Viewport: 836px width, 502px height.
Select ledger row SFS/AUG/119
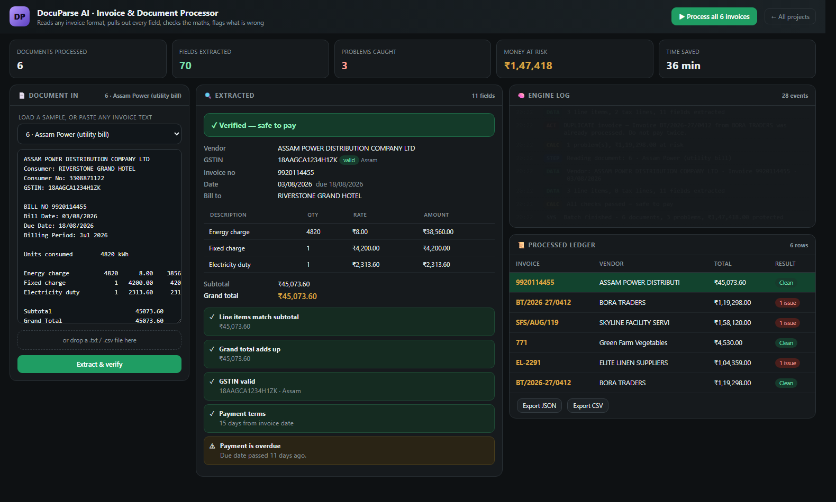click(x=662, y=323)
